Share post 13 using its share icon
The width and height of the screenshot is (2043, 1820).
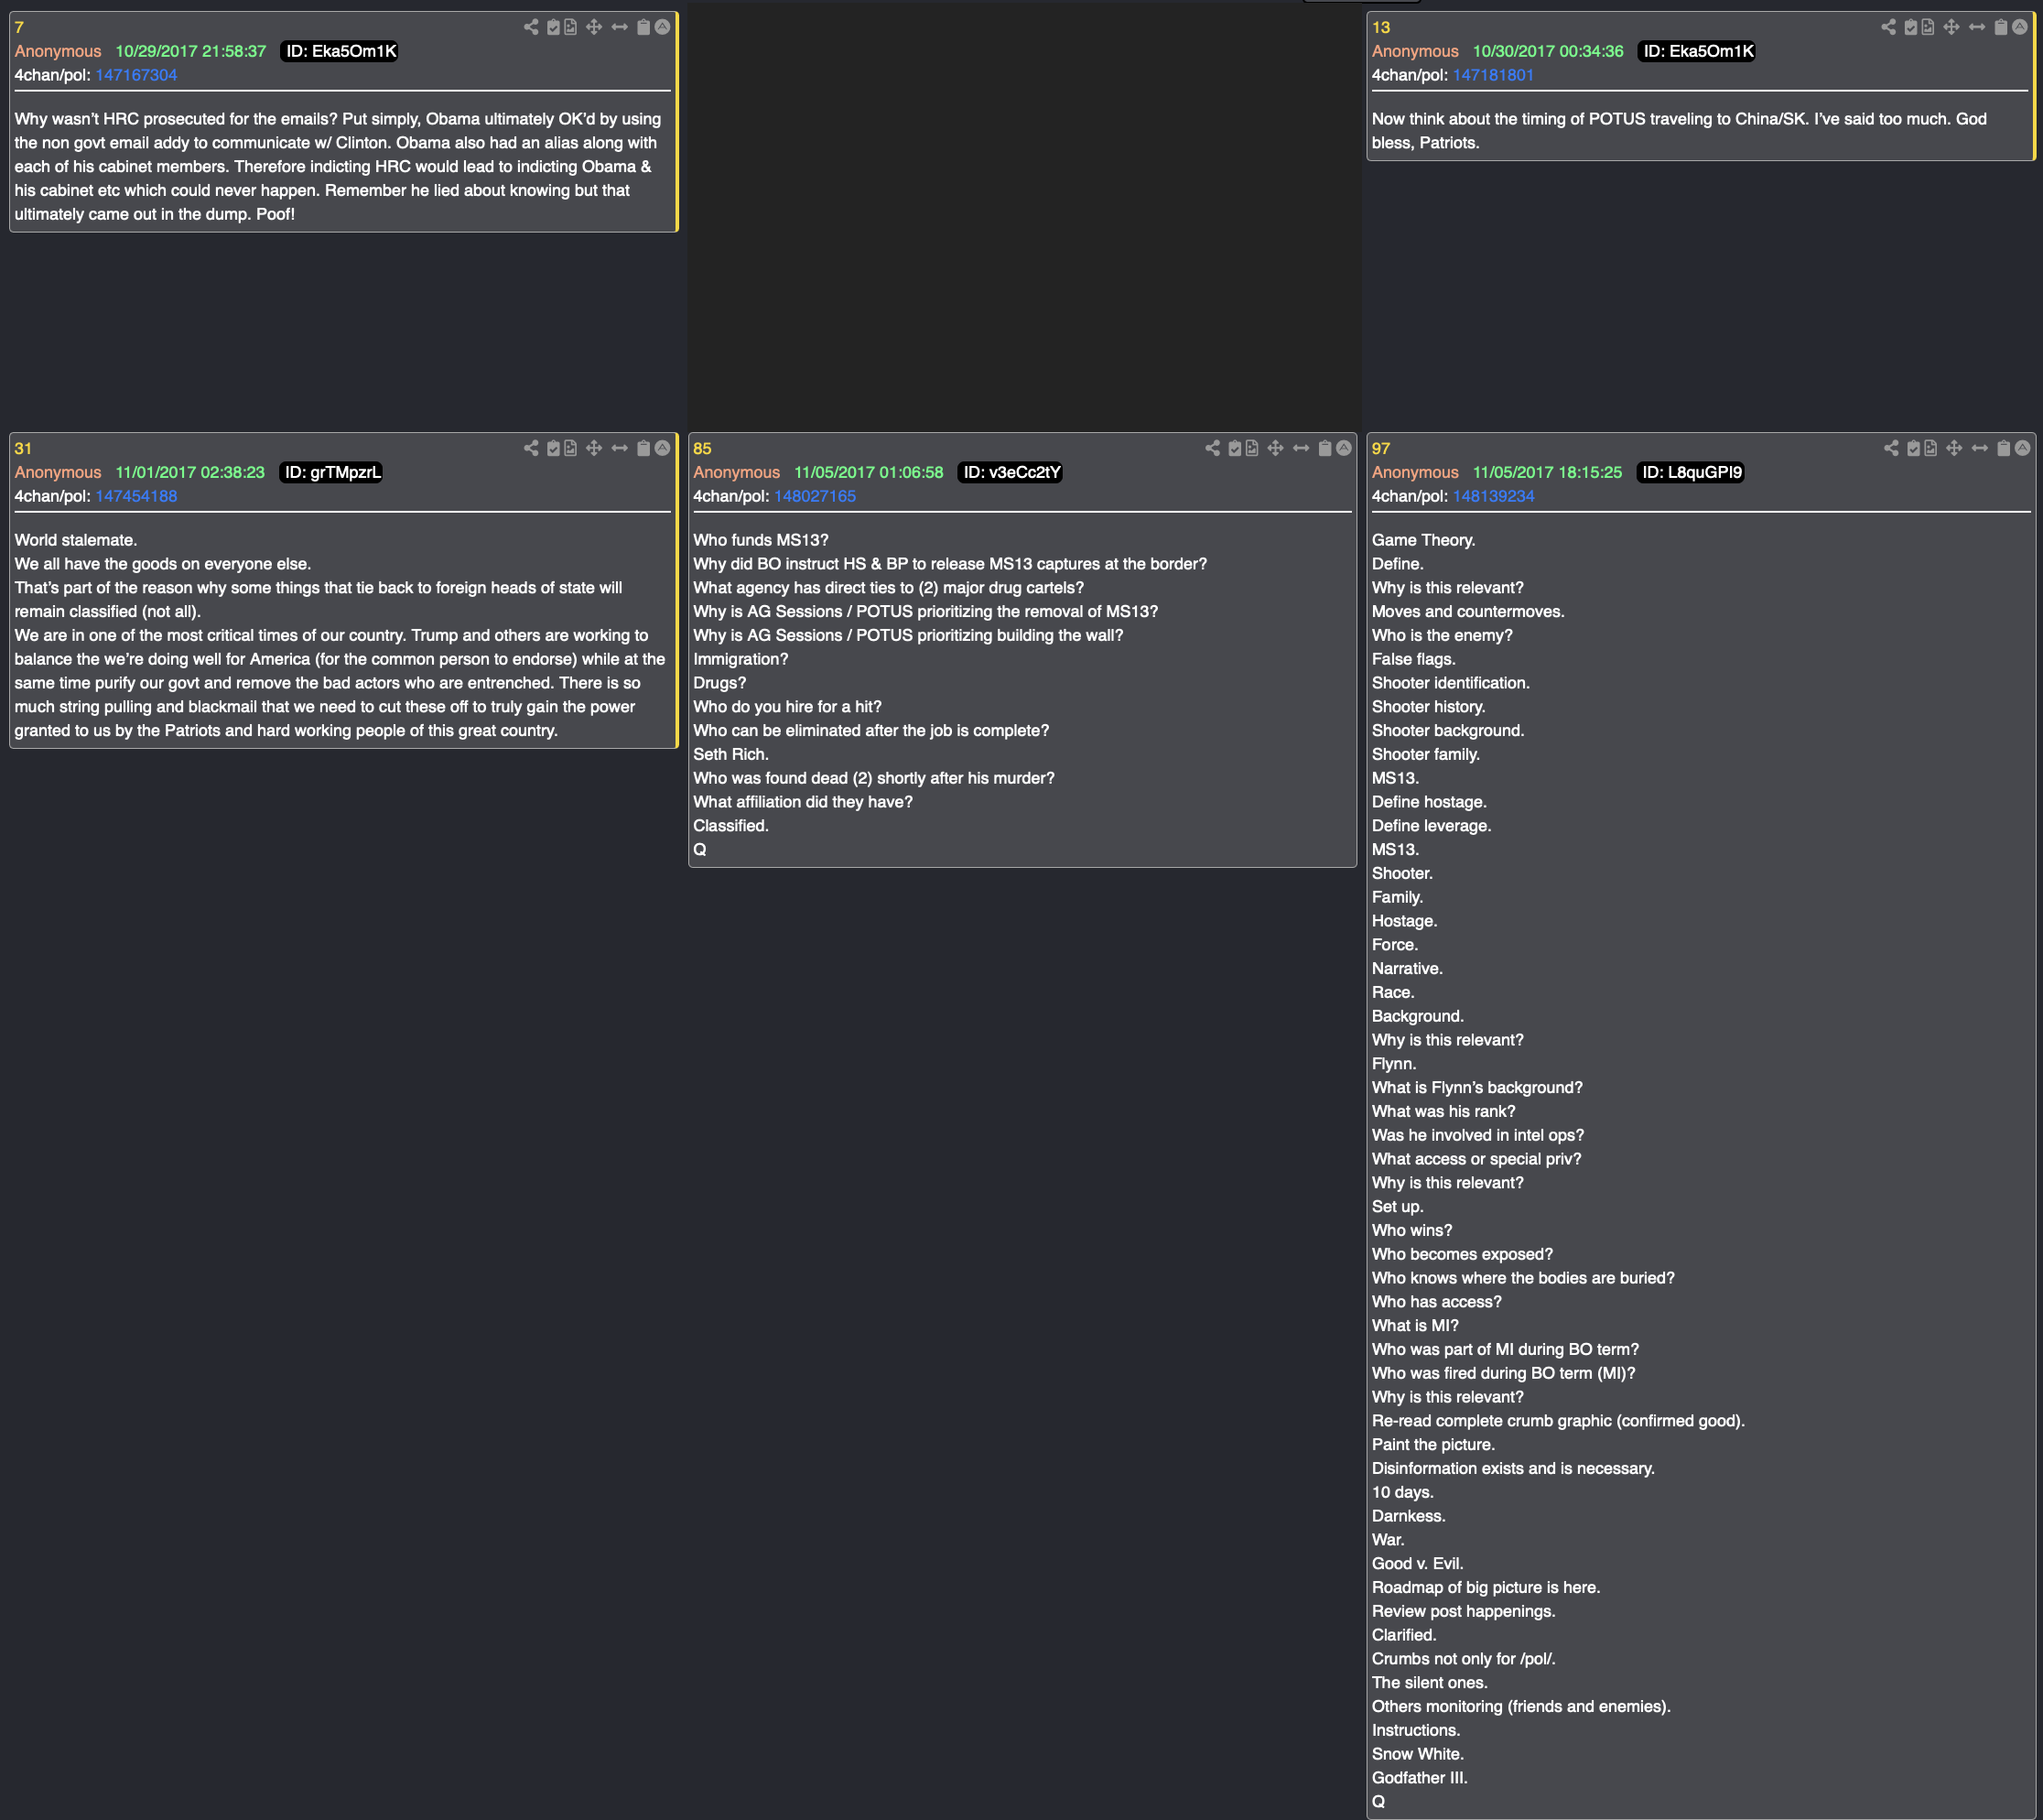point(1888,27)
